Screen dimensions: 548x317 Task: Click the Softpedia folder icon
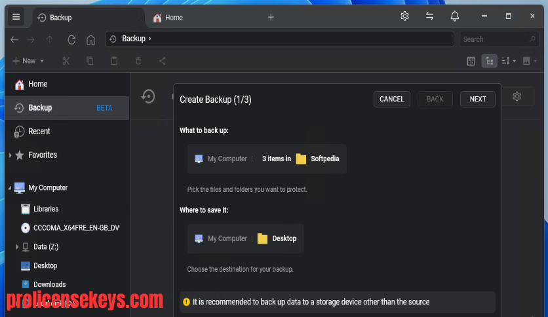click(x=301, y=159)
